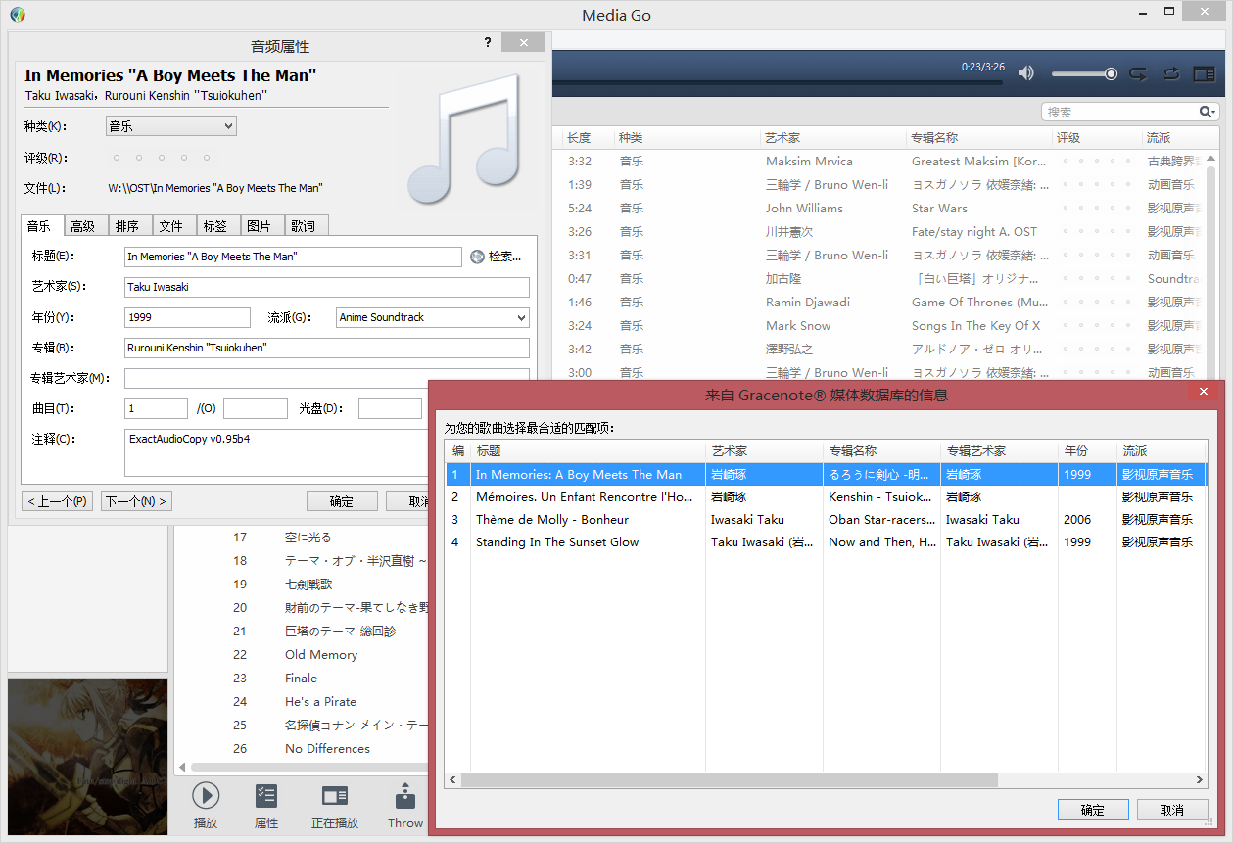Open the 歌词 lyrics tab
The width and height of the screenshot is (1233, 843).
(x=303, y=226)
